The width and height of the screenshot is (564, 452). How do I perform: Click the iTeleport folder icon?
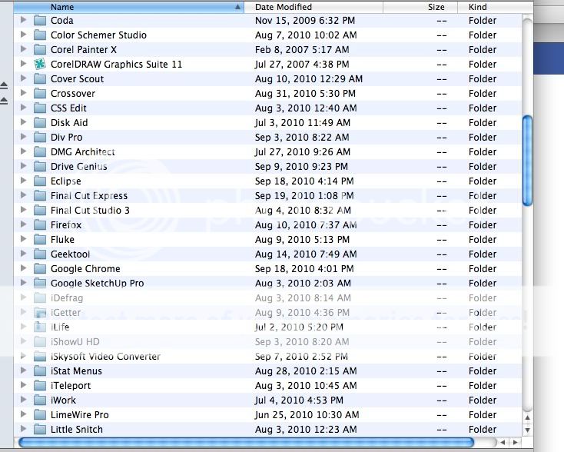40,386
